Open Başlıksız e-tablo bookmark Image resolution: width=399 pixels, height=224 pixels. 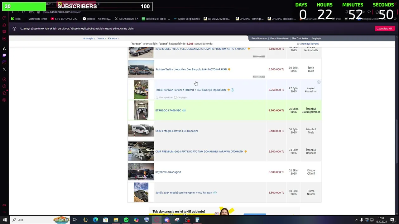click(156, 19)
